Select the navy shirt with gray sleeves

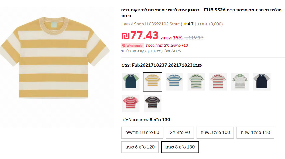click(x=262, y=82)
